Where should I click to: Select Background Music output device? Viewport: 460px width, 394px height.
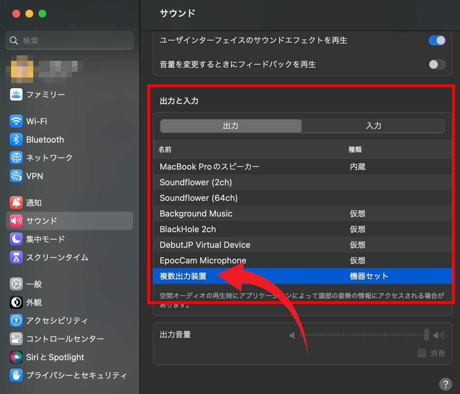coord(302,213)
